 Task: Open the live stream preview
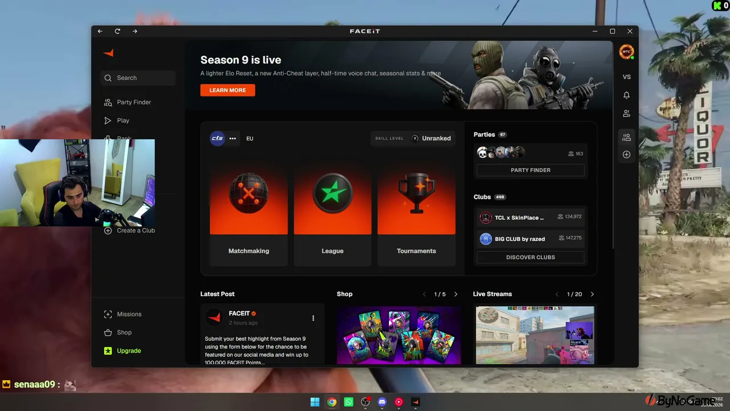pyautogui.click(x=535, y=336)
